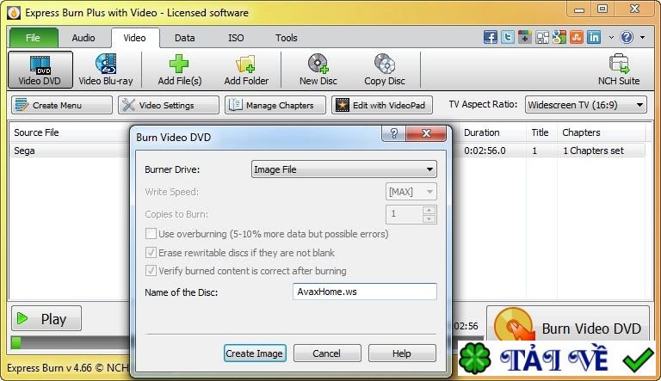Open the TV Aspect Ratio dropdown
This screenshot has width=661, height=381.
(x=585, y=105)
